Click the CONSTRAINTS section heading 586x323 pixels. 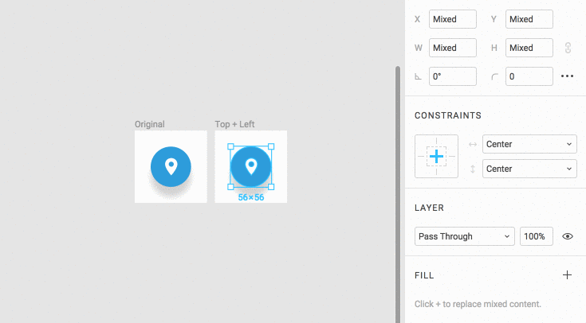[448, 115]
